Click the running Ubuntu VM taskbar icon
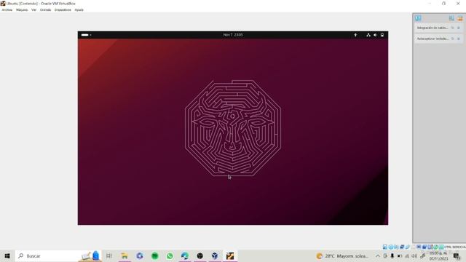This screenshot has height=262, width=466. click(x=230, y=255)
